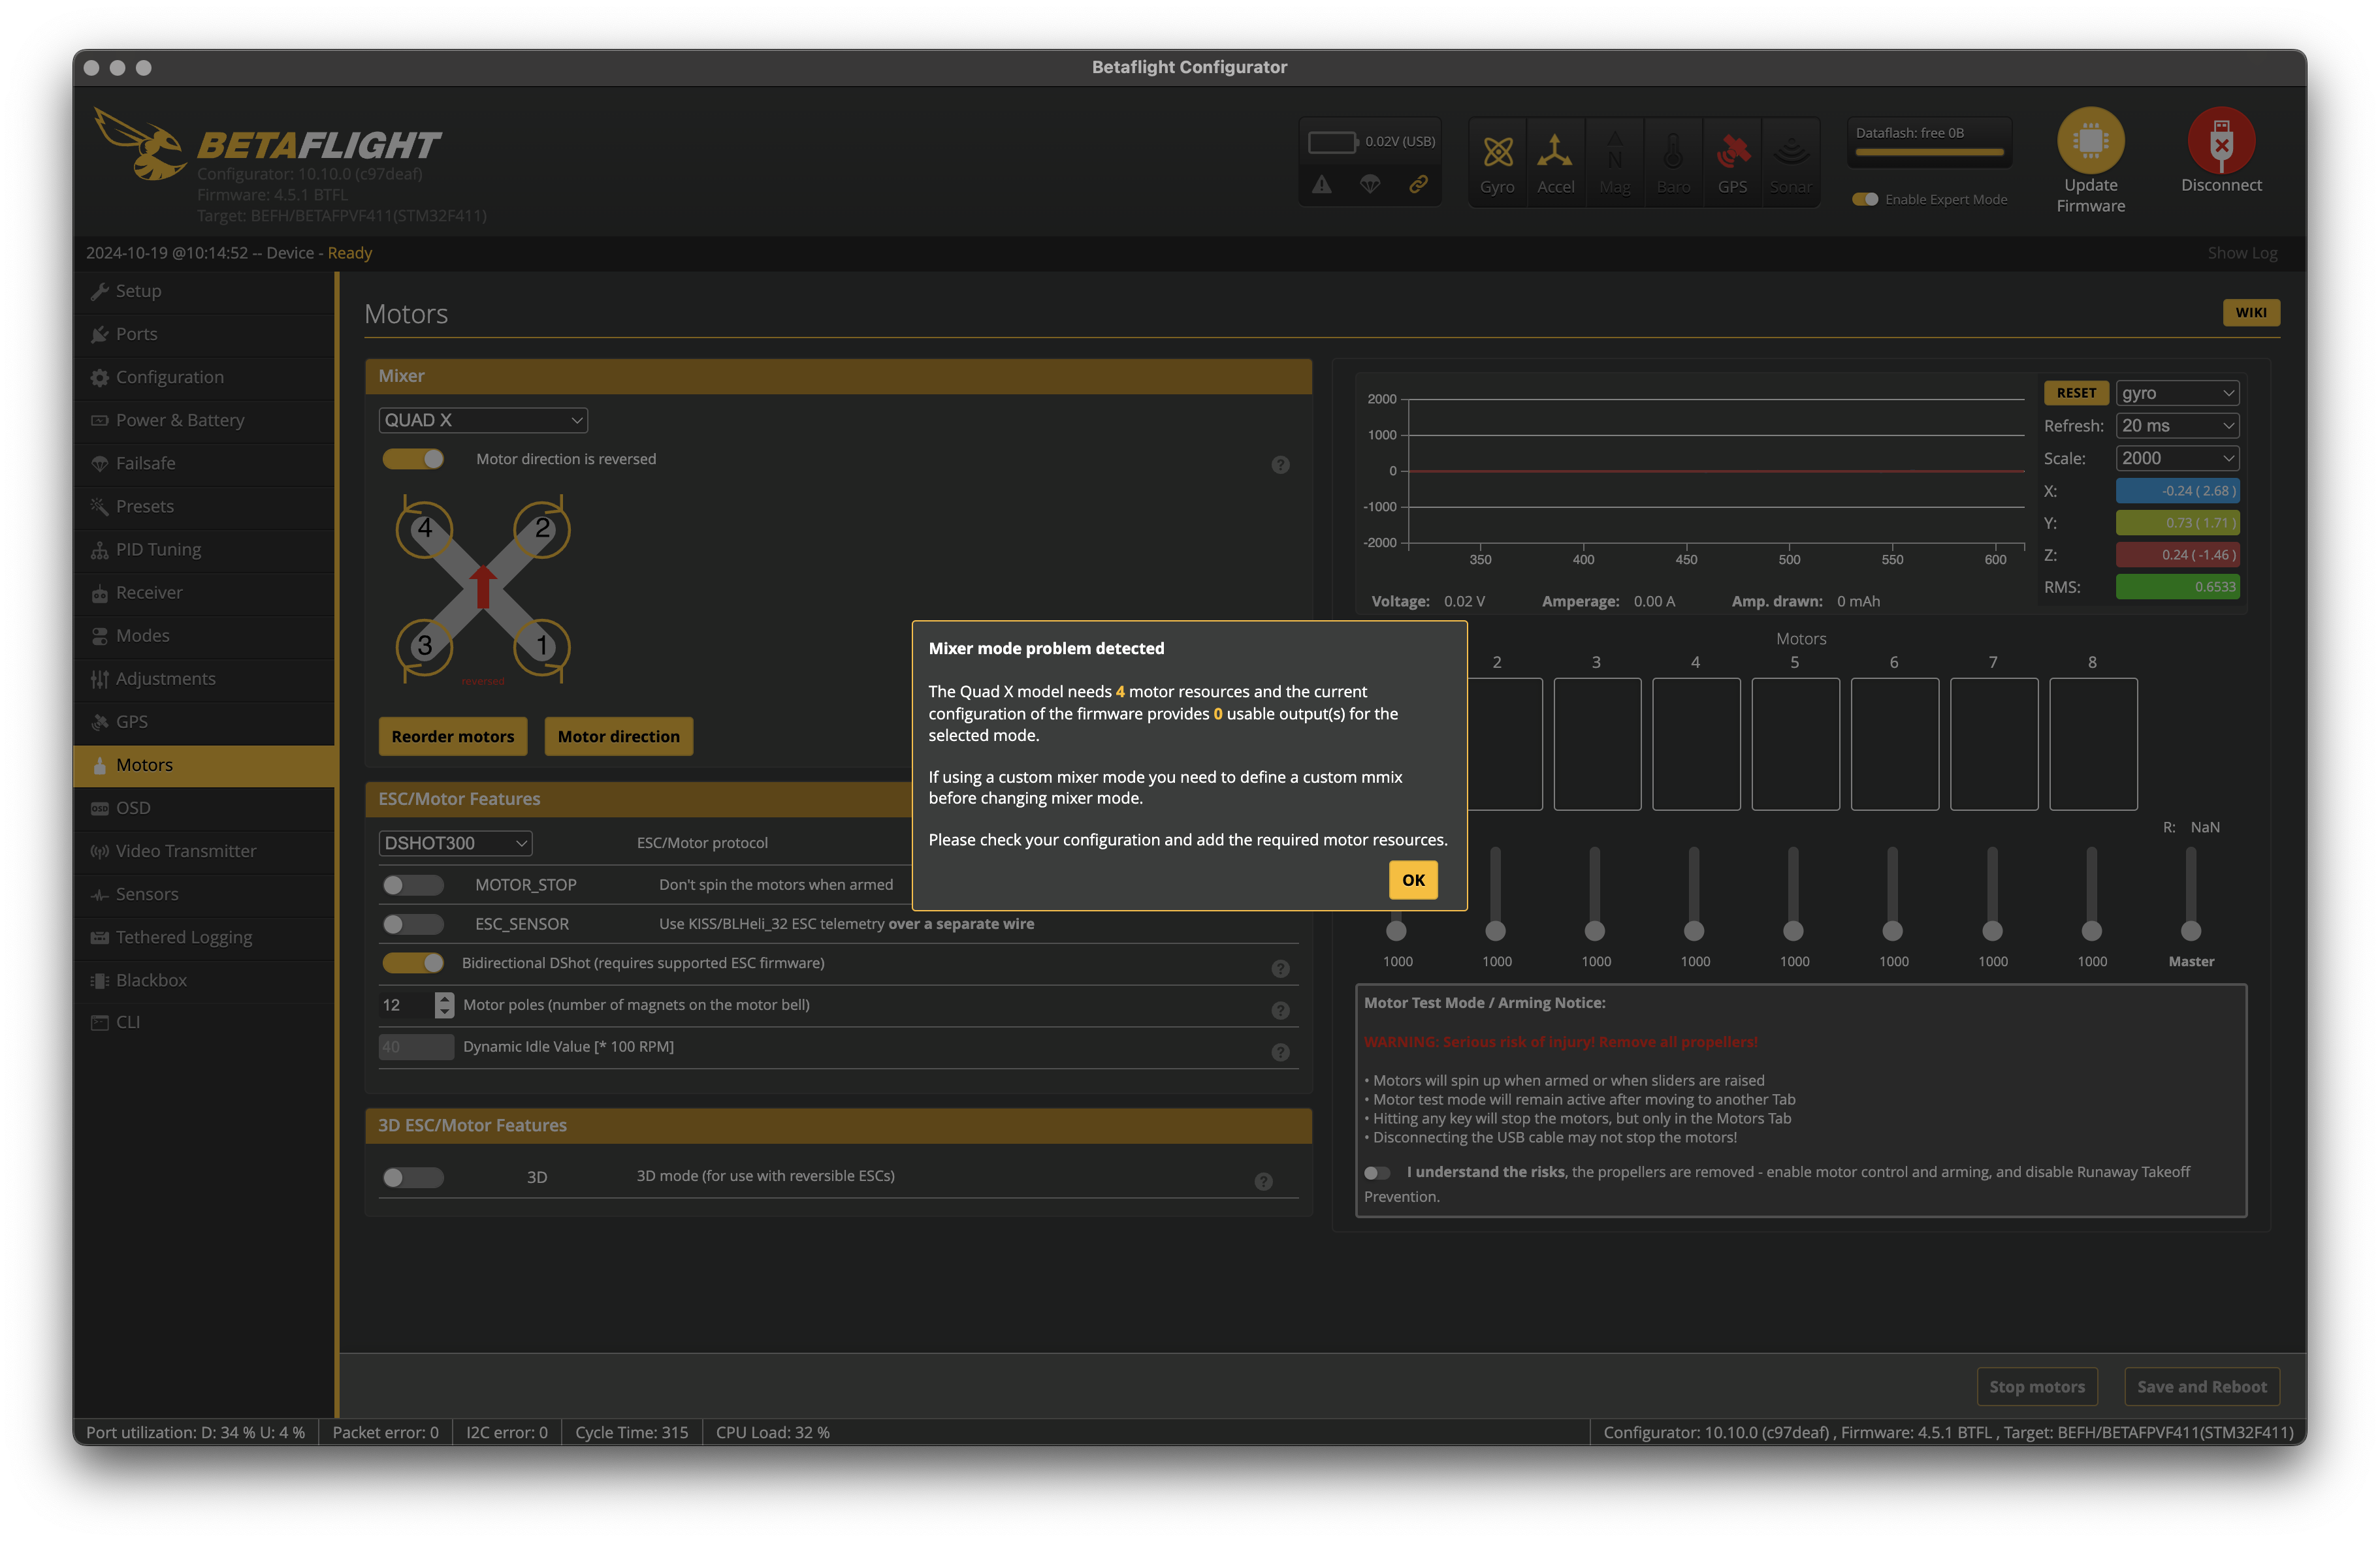Switch to the OSD tab
Image resolution: width=2380 pixels, height=1542 pixels.
click(204, 808)
